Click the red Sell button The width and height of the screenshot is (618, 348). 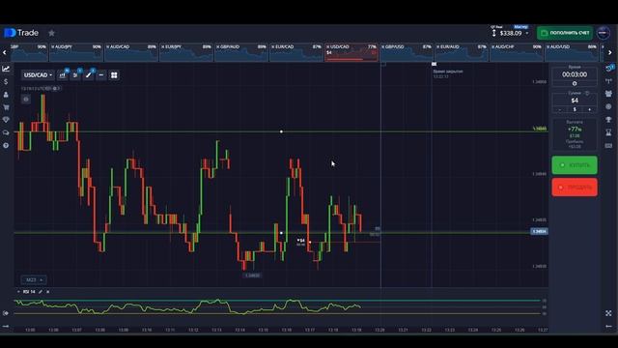pyautogui.click(x=575, y=187)
